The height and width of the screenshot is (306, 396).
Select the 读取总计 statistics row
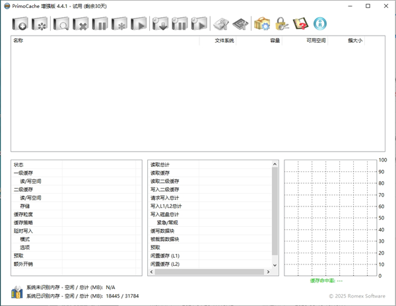(210, 165)
